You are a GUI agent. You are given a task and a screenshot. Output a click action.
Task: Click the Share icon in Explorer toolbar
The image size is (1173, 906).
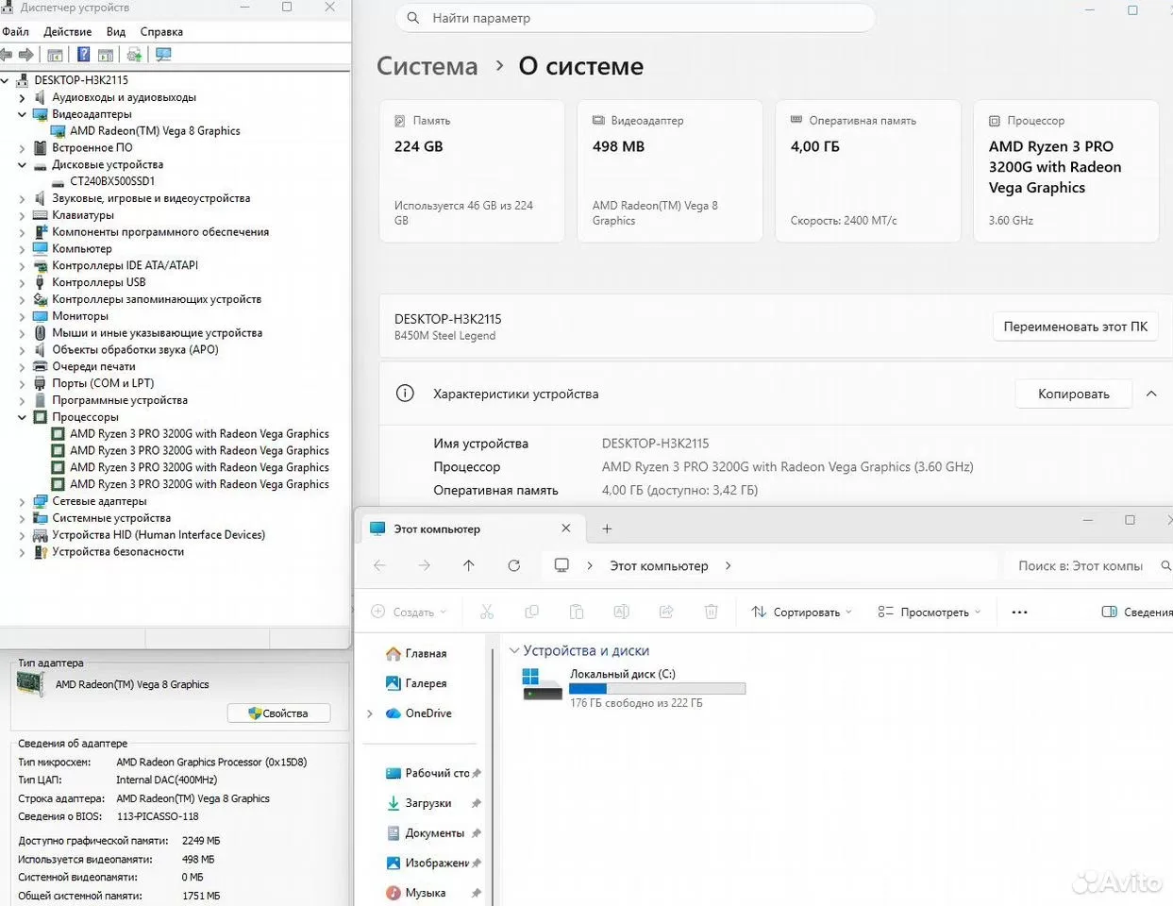(666, 612)
